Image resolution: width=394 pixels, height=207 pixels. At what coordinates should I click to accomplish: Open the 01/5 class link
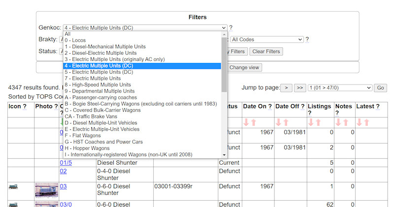(66, 163)
